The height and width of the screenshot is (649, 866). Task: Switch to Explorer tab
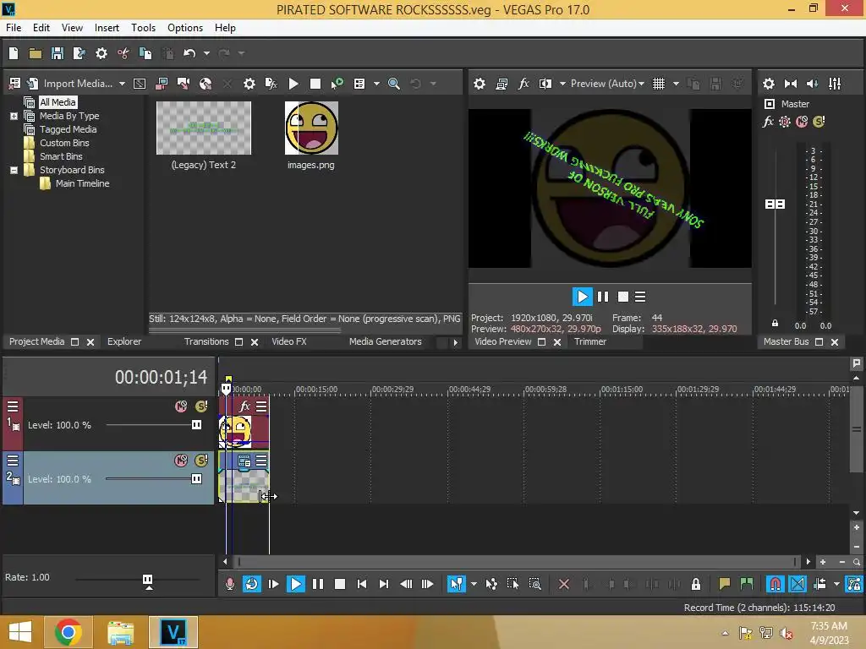[x=124, y=341]
